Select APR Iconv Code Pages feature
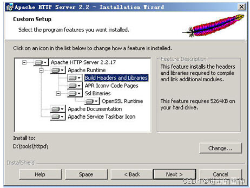250x188 pixels. tap(111, 86)
